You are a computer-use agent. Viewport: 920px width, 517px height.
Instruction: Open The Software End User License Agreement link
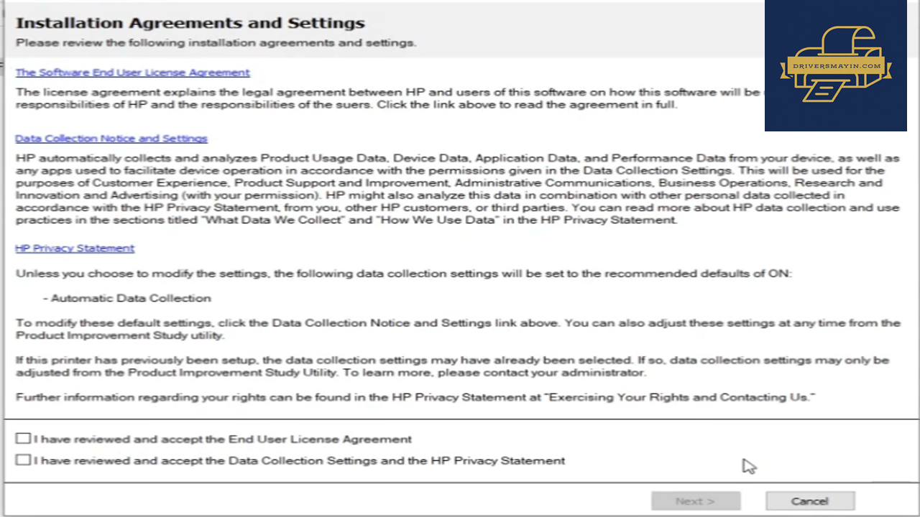[x=132, y=73]
